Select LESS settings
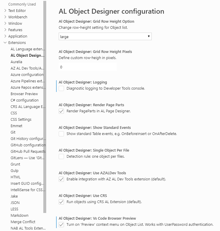Screen dimensions: 220x231 (15, 209)
